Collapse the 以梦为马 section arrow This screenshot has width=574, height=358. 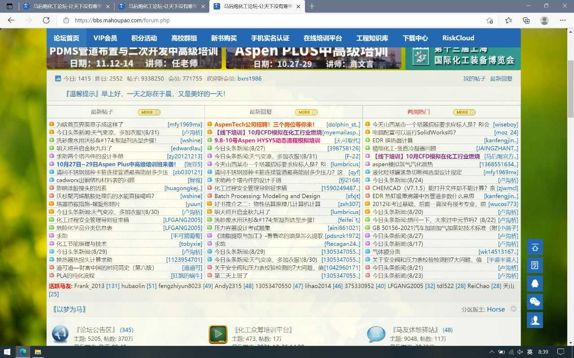[x=513, y=309]
